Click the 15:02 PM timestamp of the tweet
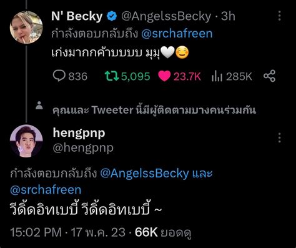Image resolution: width=296 pixels, height=248 pixels. 36,232
